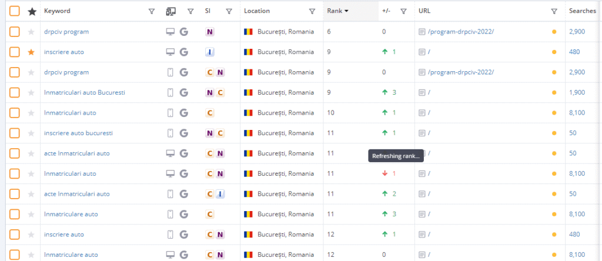Click the page icon beside /program-drpciv-2022/ first row

422,32
